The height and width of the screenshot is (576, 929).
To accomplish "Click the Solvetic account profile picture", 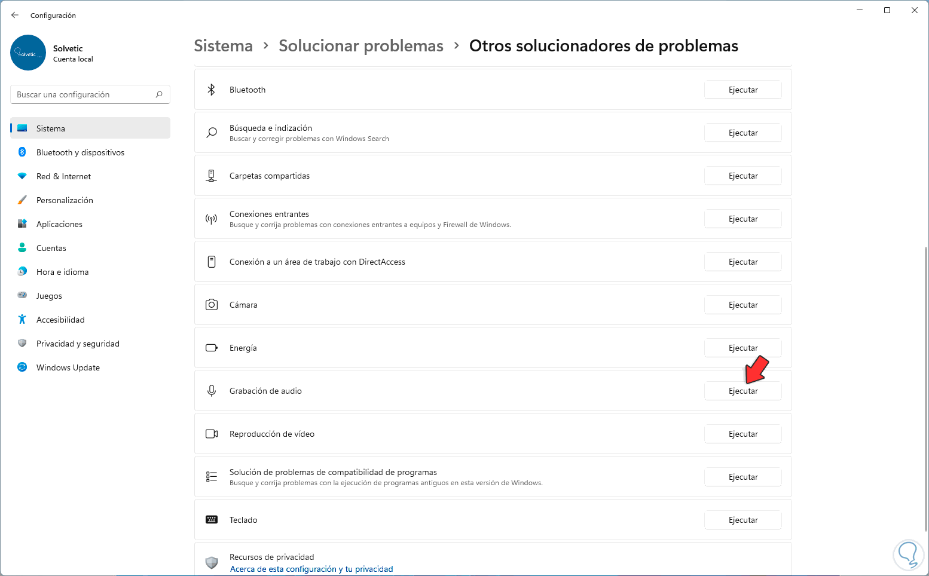I will (x=28, y=53).
